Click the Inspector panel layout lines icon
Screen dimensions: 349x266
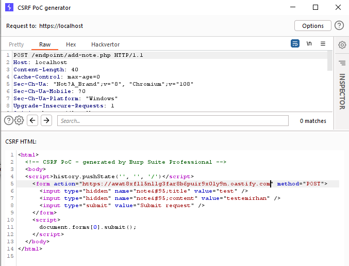pyautogui.click(x=342, y=63)
